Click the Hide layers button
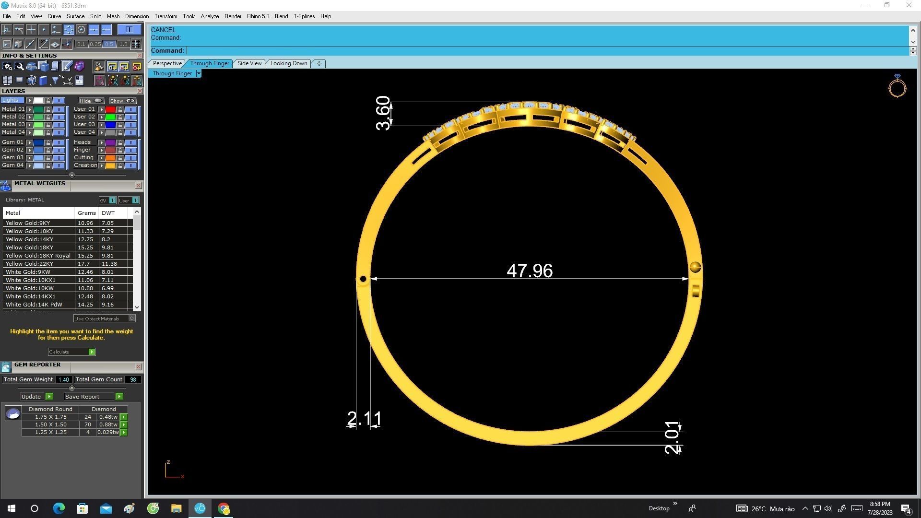This screenshot has width=921, height=518. tap(91, 101)
